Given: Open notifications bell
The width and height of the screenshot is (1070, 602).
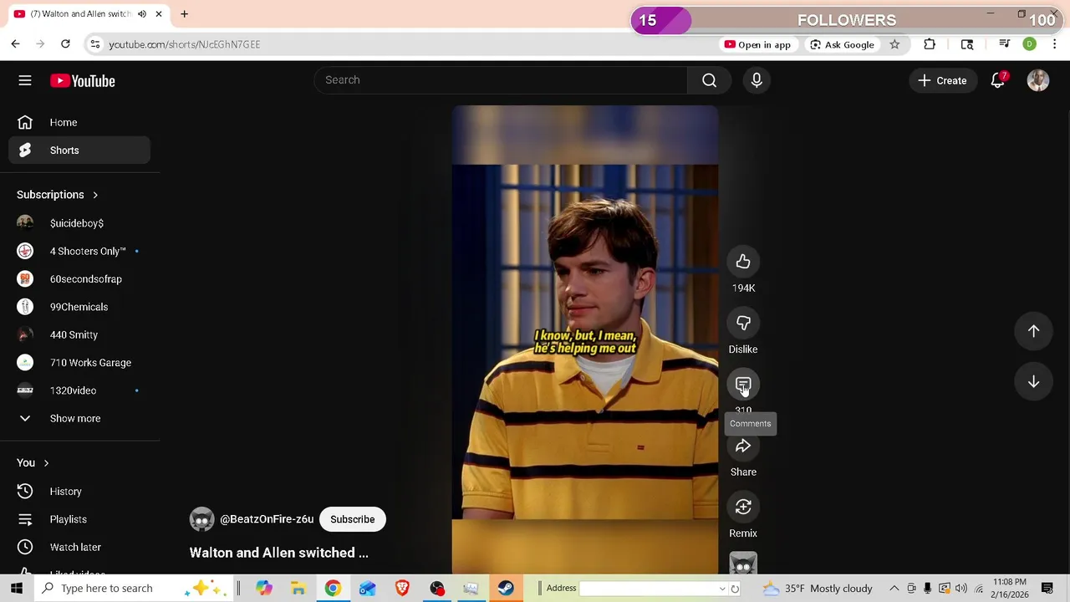Looking at the screenshot, I should click(x=997, y=80).
